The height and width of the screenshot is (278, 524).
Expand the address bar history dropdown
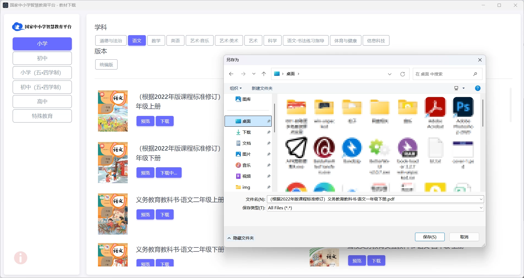pos(390,74)
